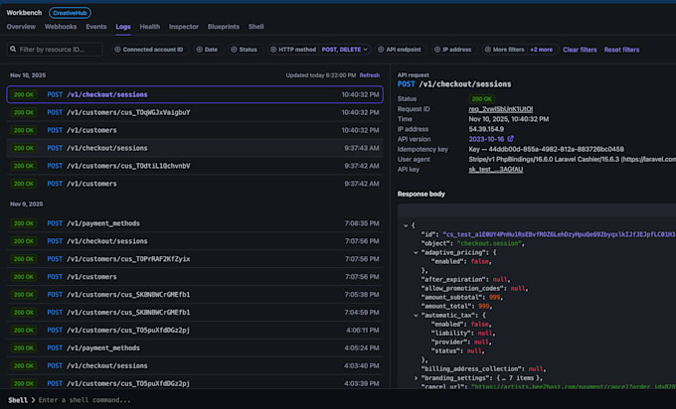Open More filters +2 more

pyautogui.click(x=520, y=50)
